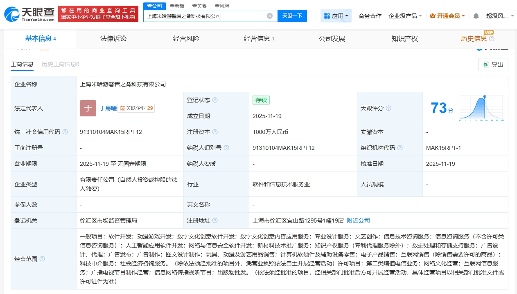517x294 pixels.
Task: Switch to the 知识产权 tab
Action: 404,39
